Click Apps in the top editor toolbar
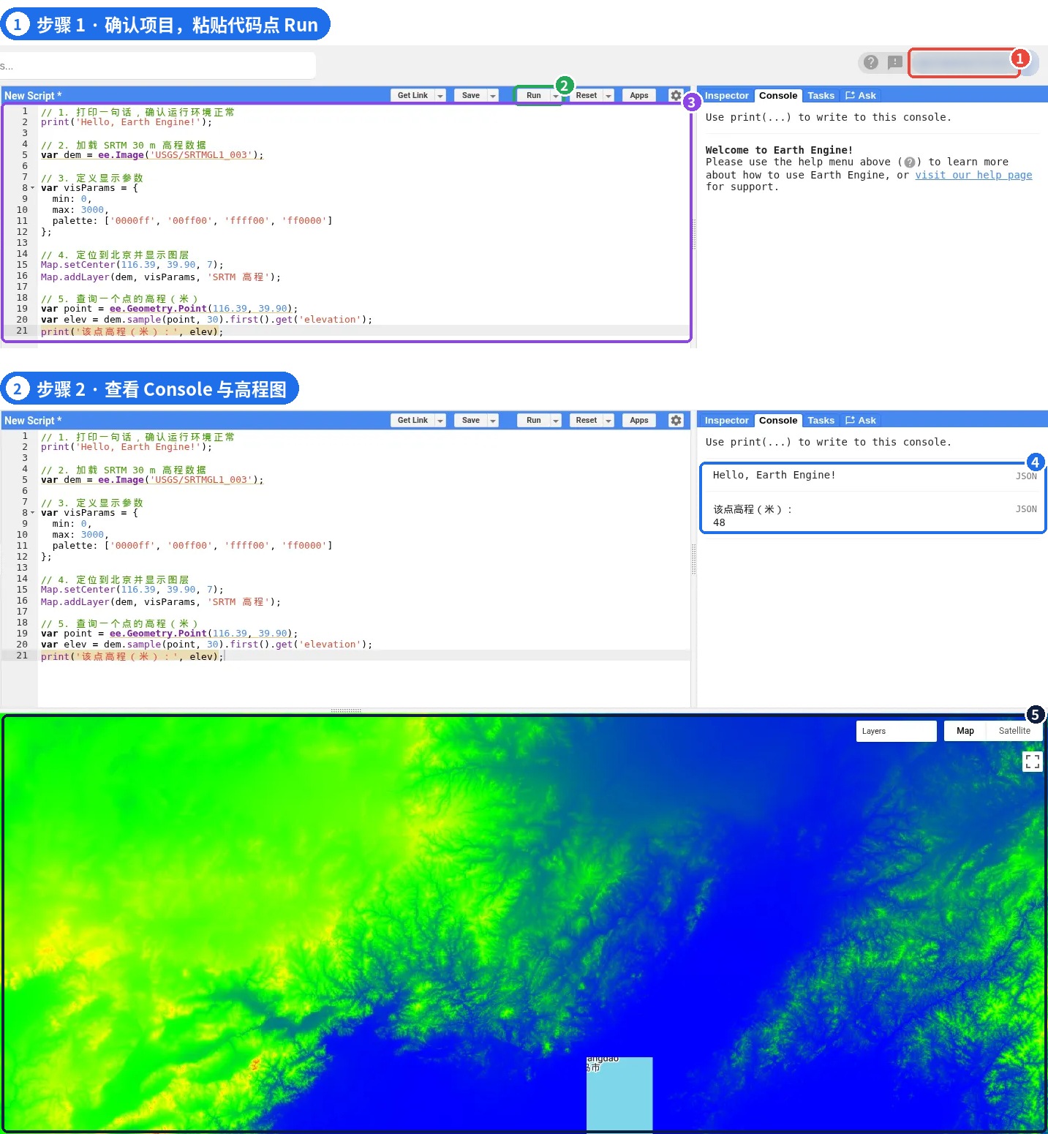 (639, 95)
